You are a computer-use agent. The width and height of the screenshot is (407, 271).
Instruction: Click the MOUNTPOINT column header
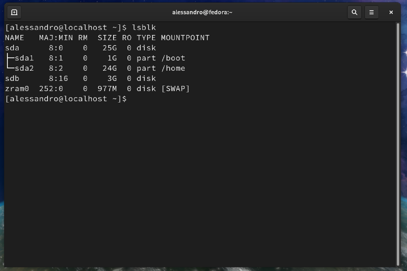coord(185,38)
